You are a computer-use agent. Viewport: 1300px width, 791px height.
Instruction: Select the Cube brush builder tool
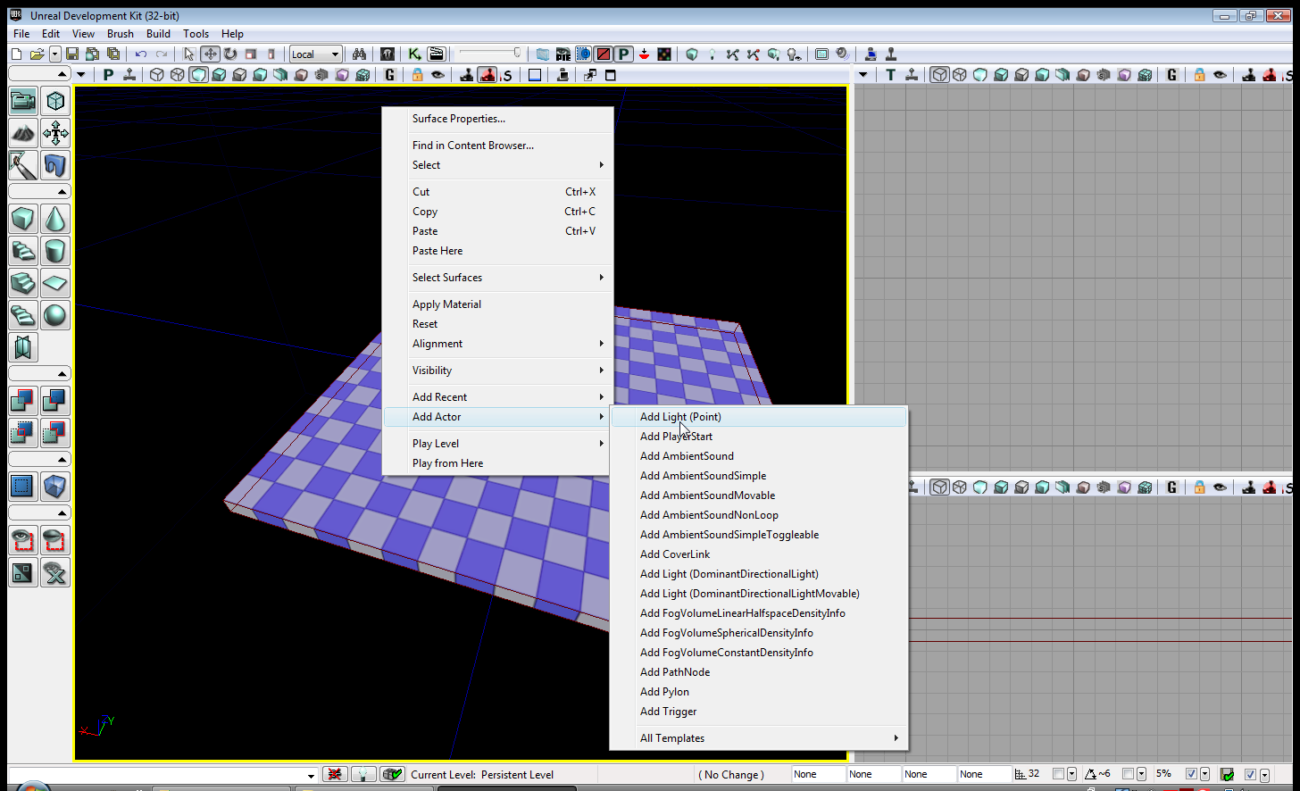point(23,219)
